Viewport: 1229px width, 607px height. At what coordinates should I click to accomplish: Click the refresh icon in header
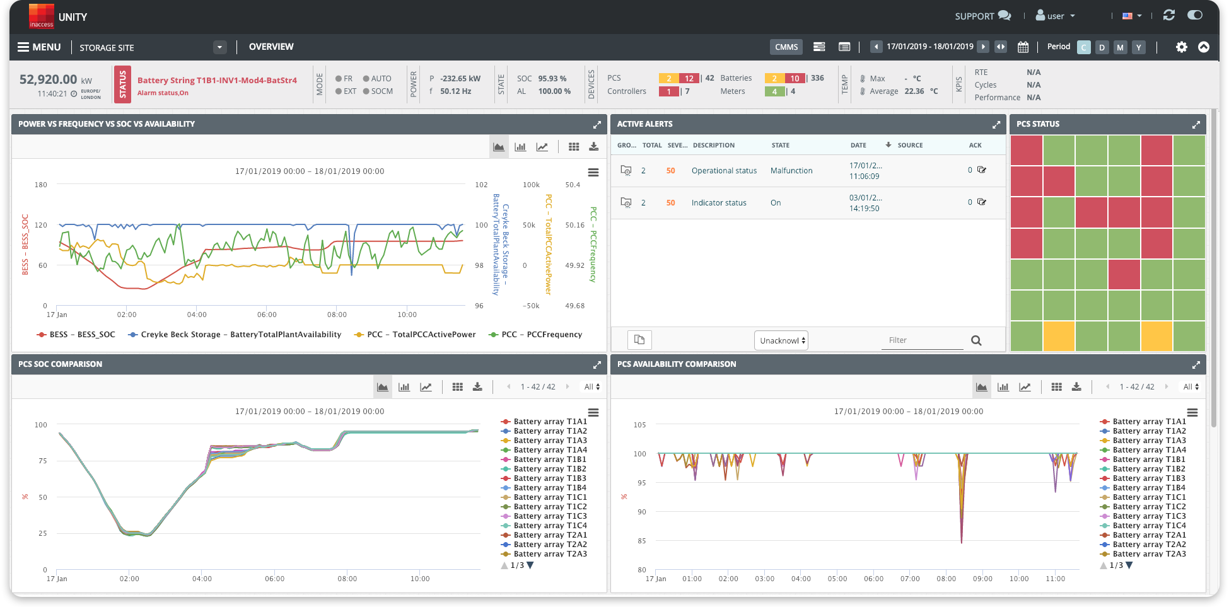click(1169, 15)
